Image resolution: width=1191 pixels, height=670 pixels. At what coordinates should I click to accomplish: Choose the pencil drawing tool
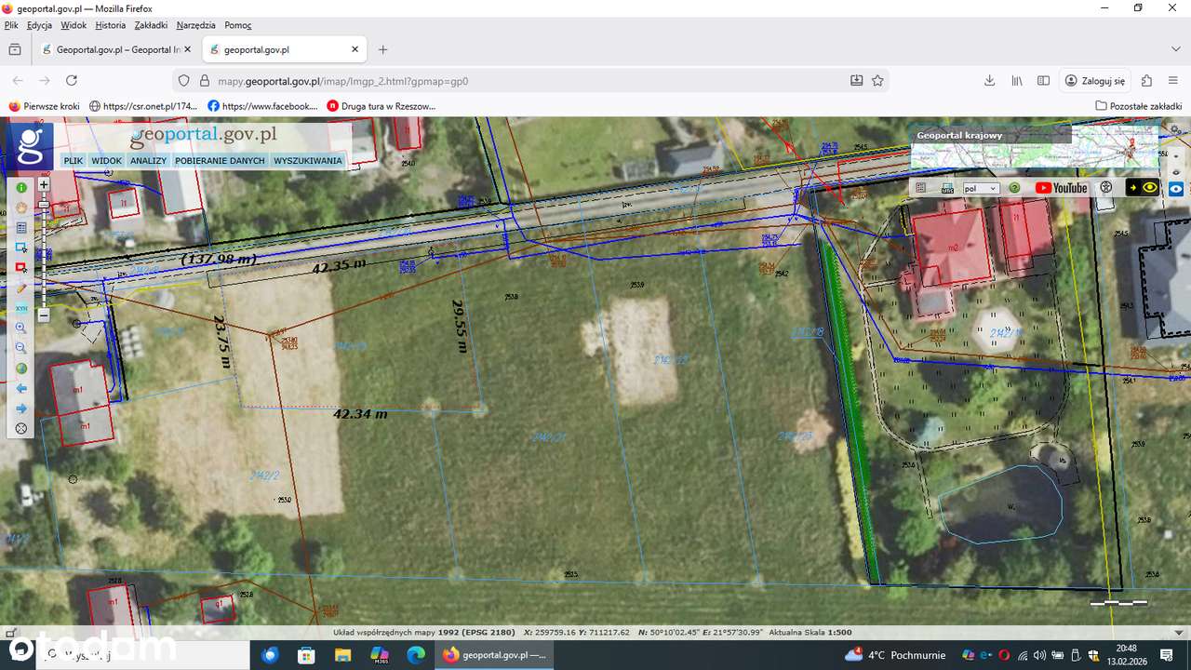pyautogui.click(x=21, y=288)
